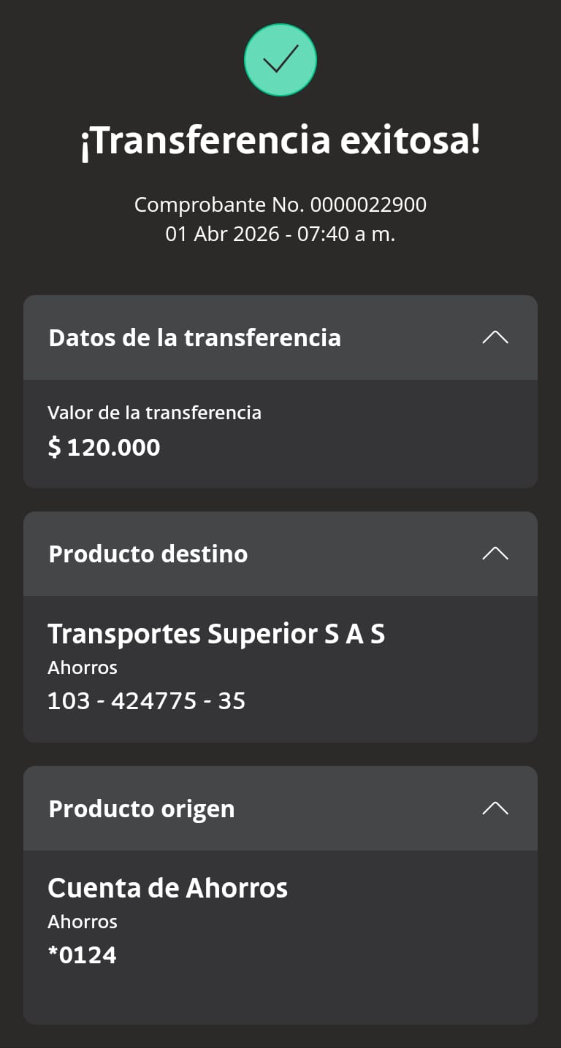Image resolution: width=561 pixels, height=1048 pixels.
Task: Select the $ 120.000 transfer amount
Action: (104, 447)
